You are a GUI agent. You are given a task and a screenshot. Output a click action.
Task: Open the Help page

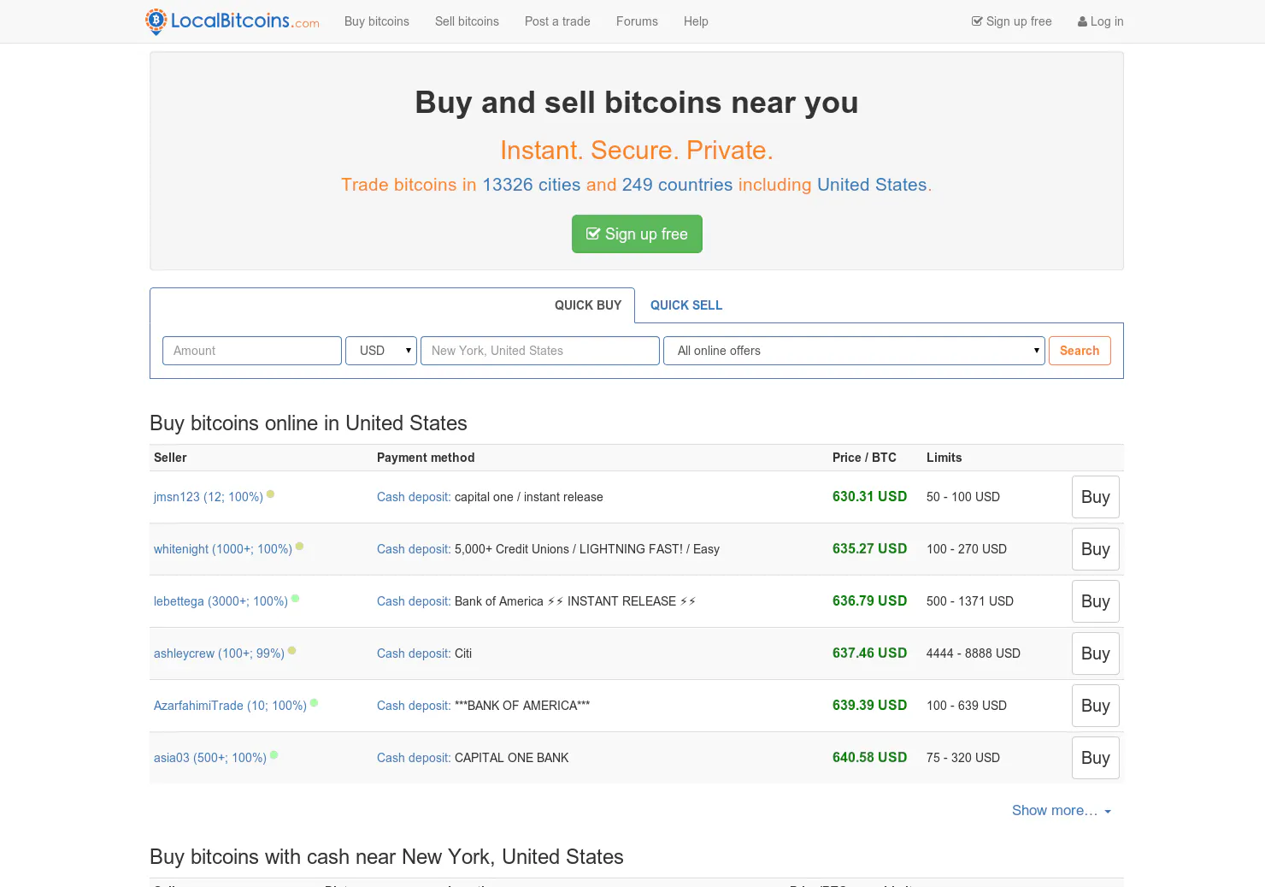click(x=696, y=21)
